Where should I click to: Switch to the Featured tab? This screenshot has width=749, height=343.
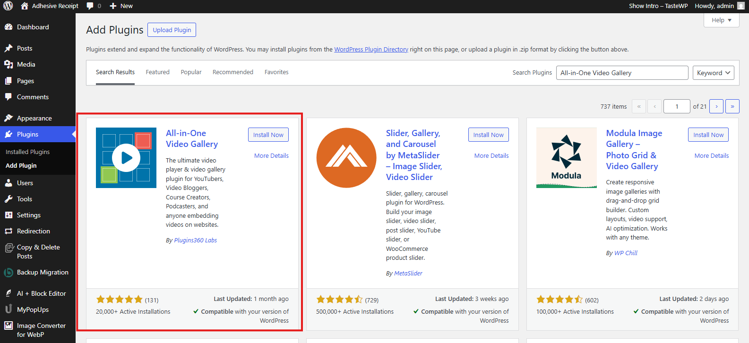(x=157, y=72)
